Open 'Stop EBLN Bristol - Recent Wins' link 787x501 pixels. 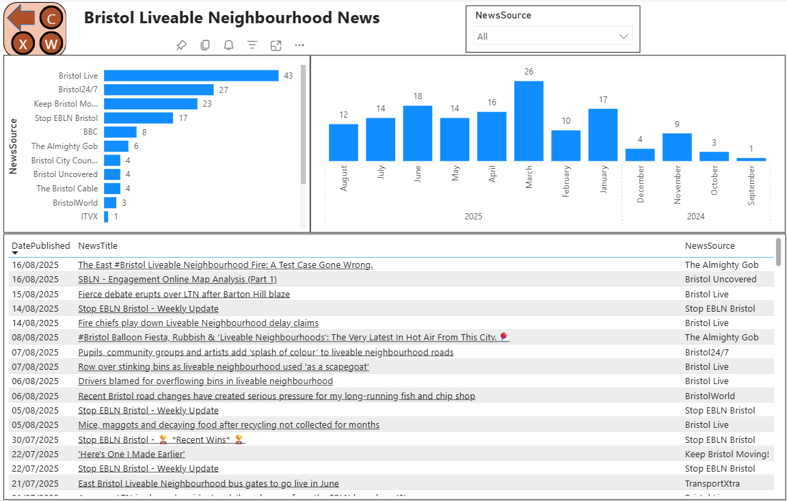(x=161, y=439)
